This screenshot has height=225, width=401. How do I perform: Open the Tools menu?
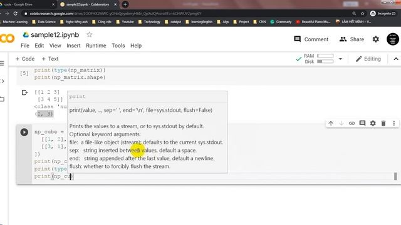tap(118, 46)
